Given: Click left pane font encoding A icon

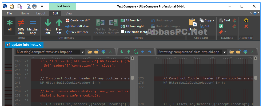Looking at the screenshot, I should click(110, 52).
